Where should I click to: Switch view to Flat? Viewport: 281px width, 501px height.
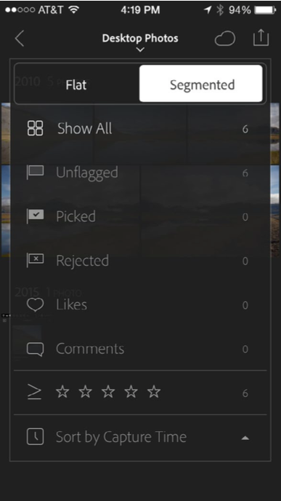click(76, 84)
